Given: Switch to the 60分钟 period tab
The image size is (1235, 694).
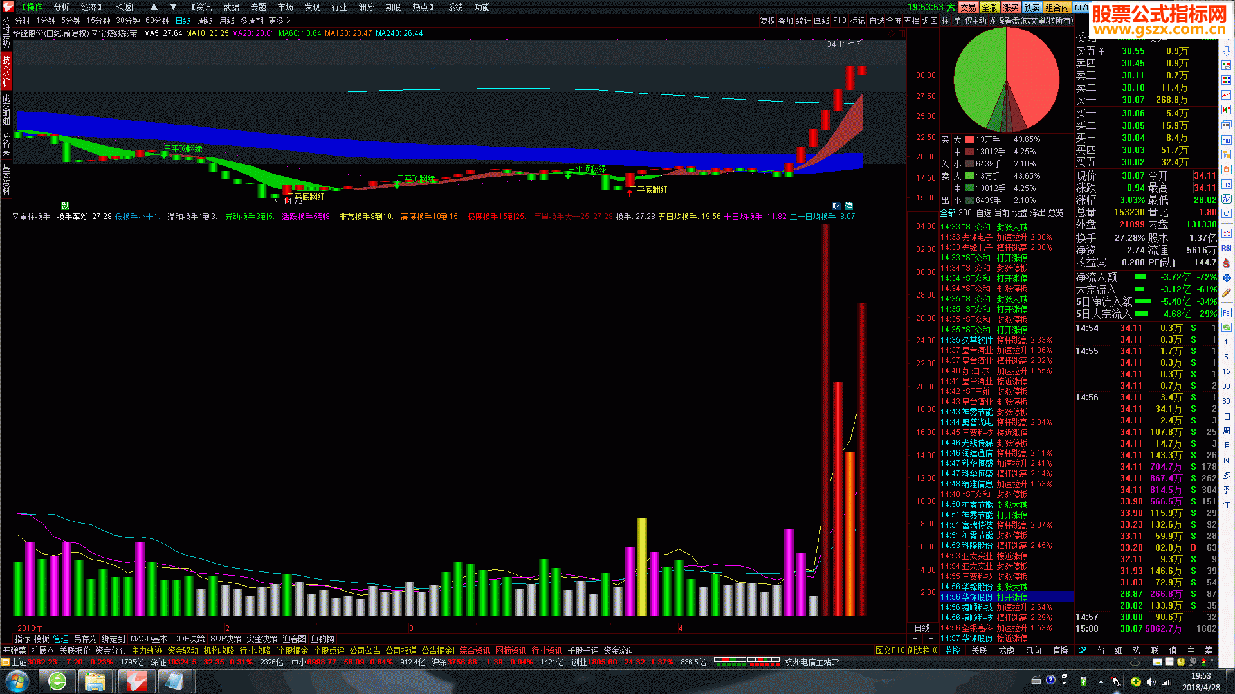Looking at the screenshot, I should coord(158,21).
